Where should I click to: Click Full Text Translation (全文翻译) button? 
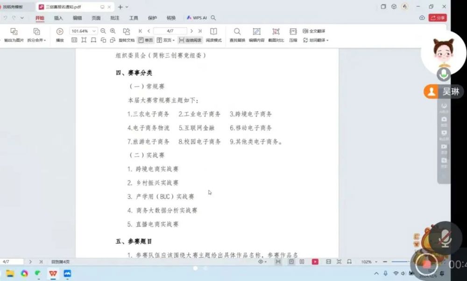pos(314,31)
